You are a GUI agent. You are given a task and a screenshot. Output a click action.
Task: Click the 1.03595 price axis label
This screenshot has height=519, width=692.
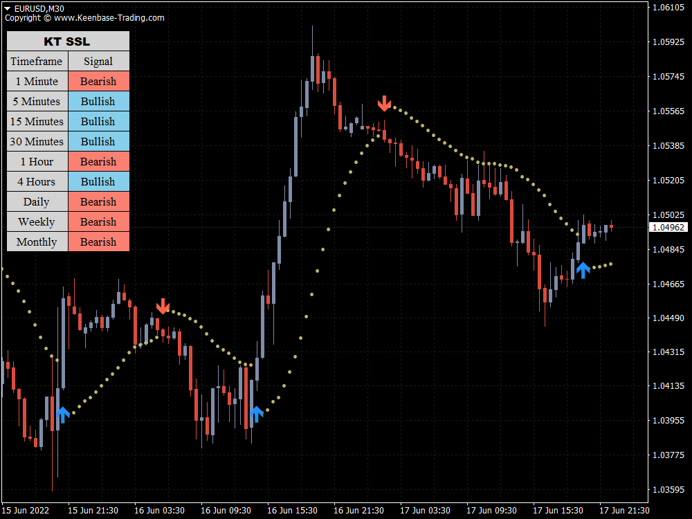click(668, 489)
